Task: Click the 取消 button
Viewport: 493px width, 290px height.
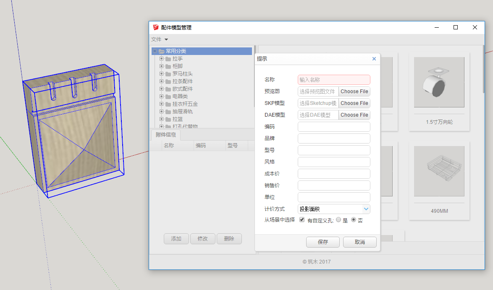Action: (359, 242)
